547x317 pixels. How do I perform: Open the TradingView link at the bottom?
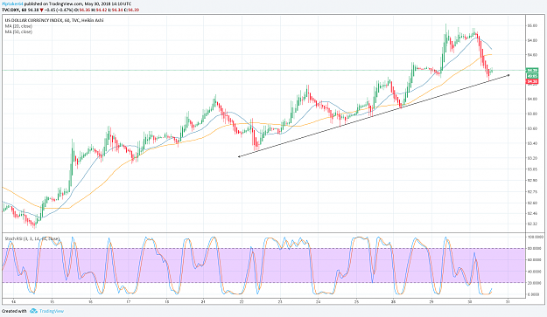52,311
